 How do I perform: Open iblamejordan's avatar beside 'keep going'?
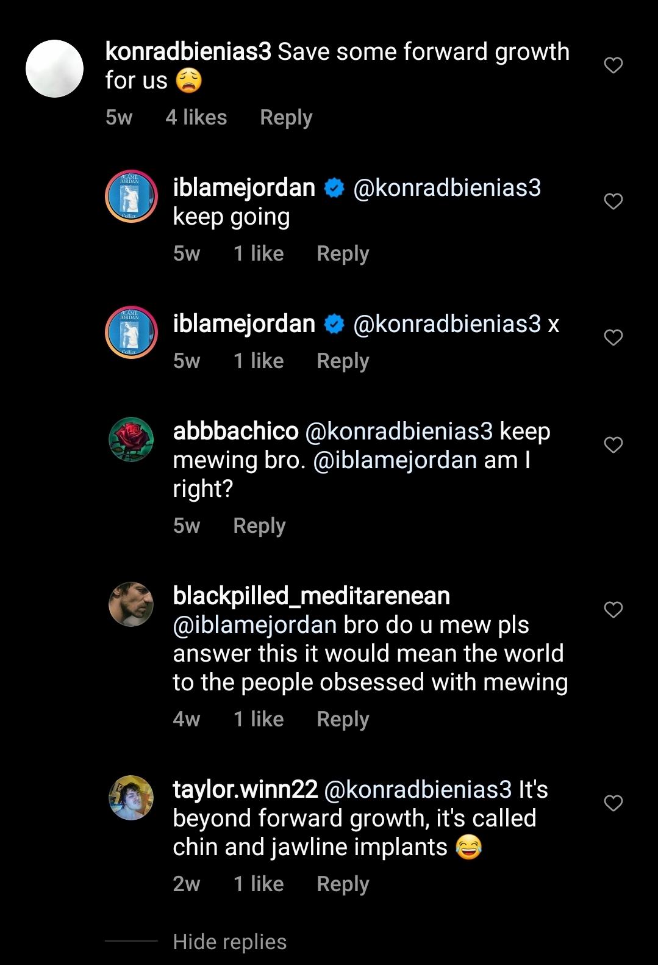click(131, 196)
